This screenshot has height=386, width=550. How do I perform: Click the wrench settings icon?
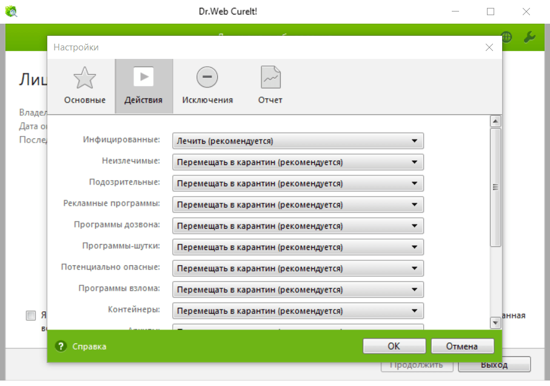(529, 37)
